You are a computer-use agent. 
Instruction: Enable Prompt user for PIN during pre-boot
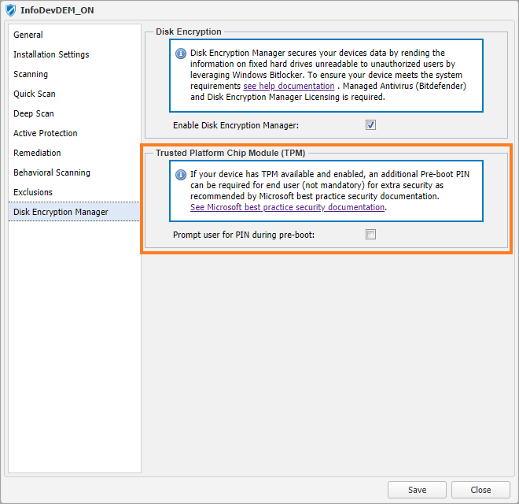(370, 235)
